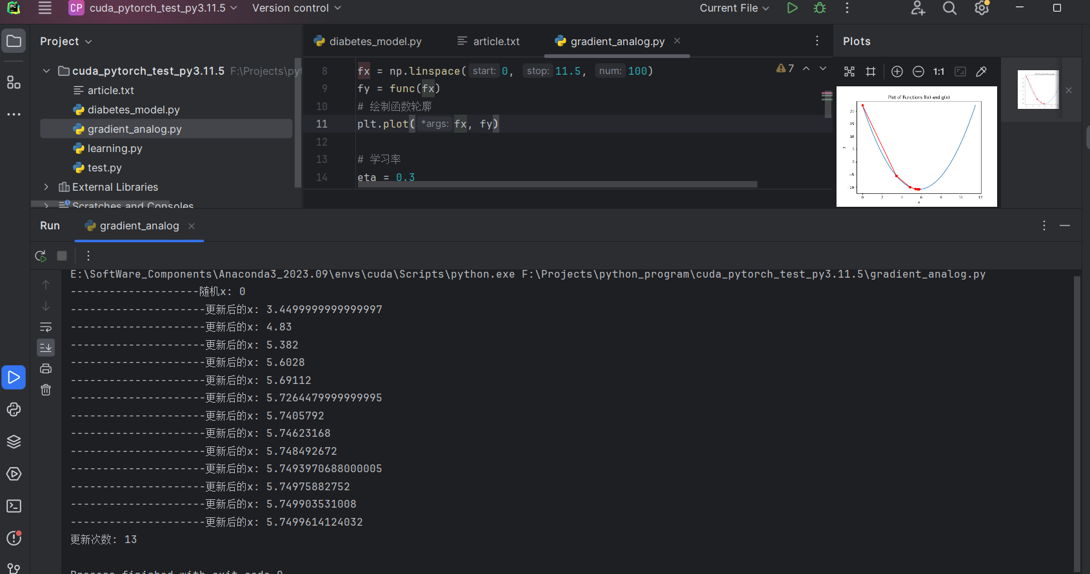The height and width of the screenshot is (574, 1090).
Task: Open Problems tool window icon
Action: pyautogui.click(x=14, y=538)
